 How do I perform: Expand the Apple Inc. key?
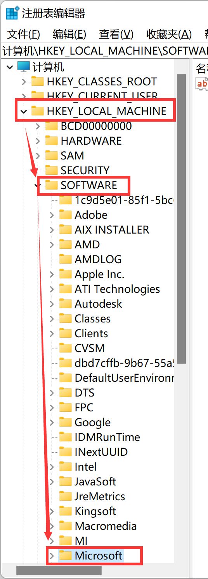[52, 274]
